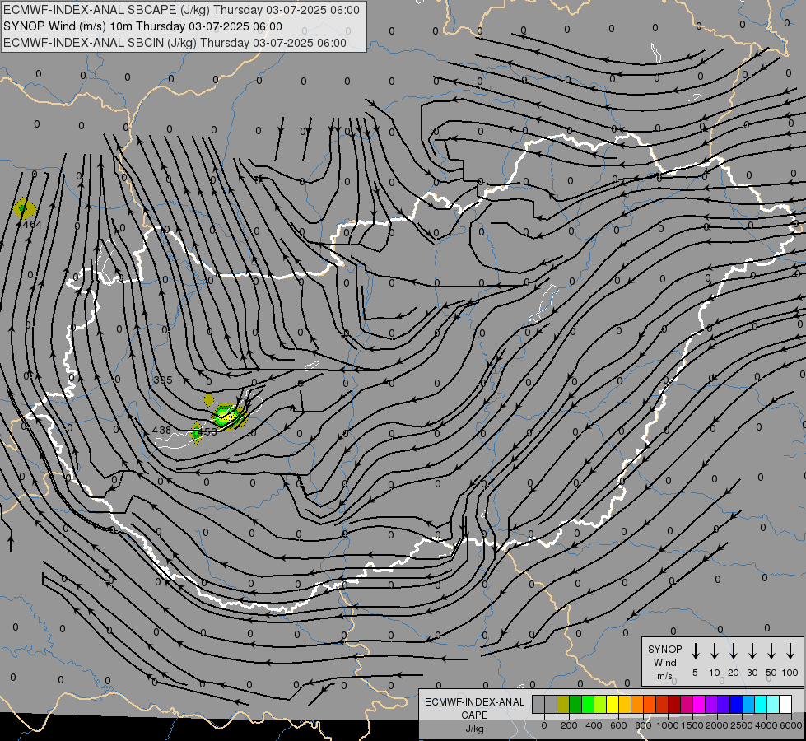Select the bright green CAPE legend swatch
806x741 pixels.
coord(588,704)
